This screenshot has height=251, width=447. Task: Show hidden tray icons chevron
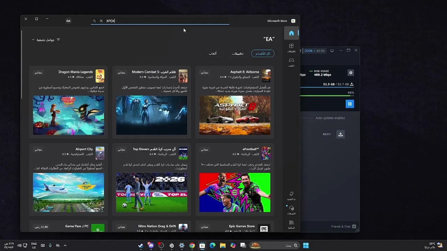coord(65,245)
